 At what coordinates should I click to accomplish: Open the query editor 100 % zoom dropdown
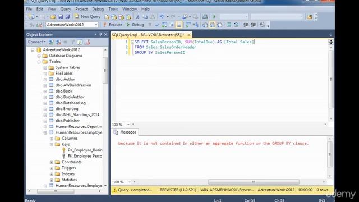coord(128,125)
